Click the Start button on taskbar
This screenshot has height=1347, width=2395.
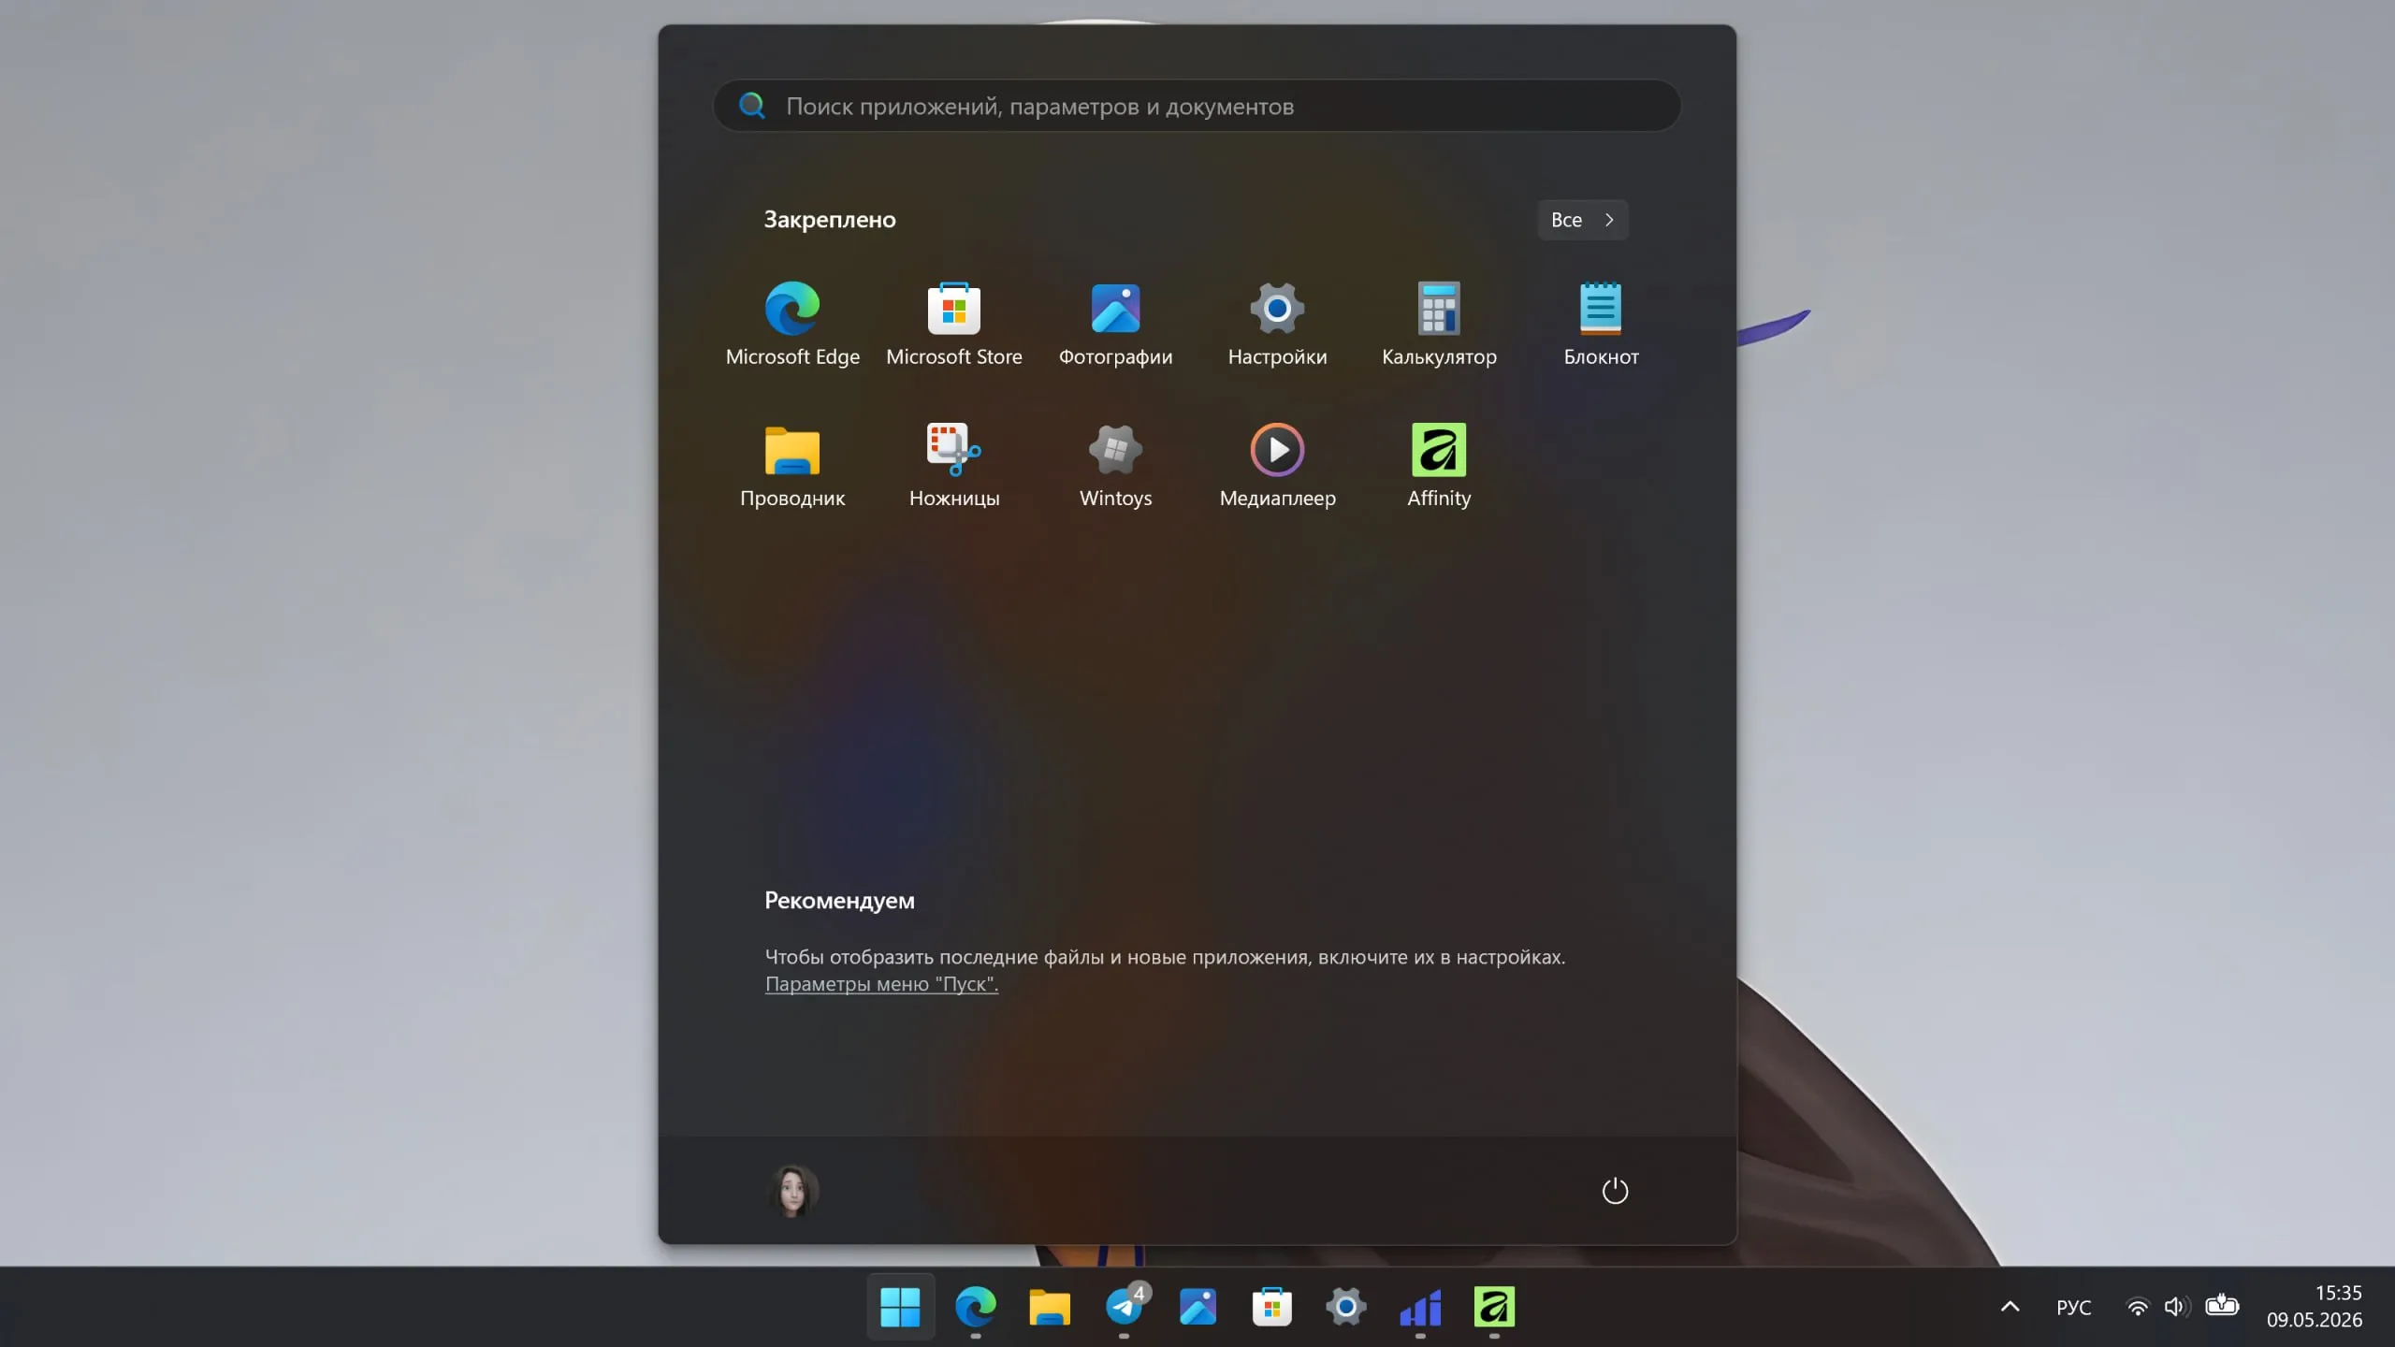tap(900, 1307)
